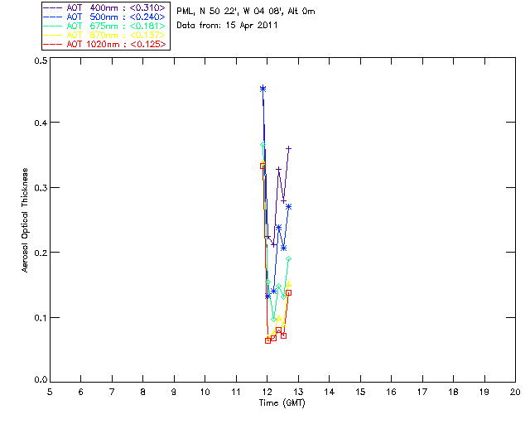Click the x-axis tick label 5
The width and height of the screenshot is (530, 424).
click(50, 393)
